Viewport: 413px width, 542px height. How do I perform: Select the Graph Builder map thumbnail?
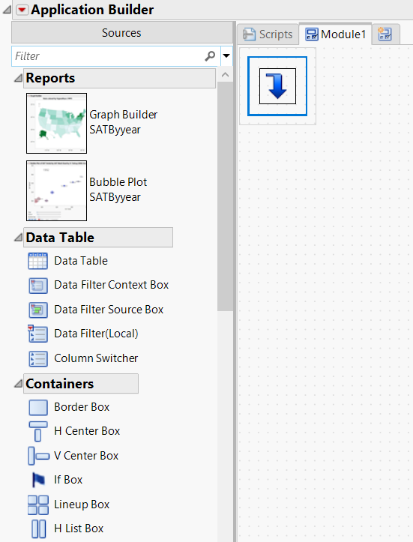(x=56, y=123)
